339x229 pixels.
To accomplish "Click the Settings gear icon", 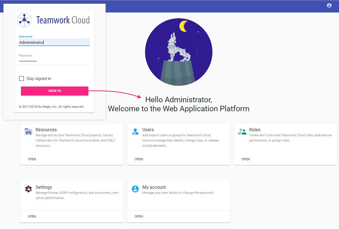I will tap(28, 189).
